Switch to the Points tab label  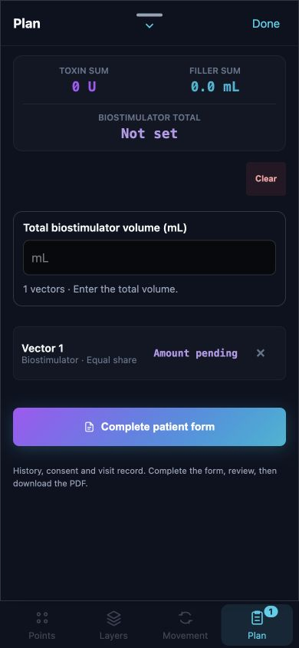coord(41,635)
